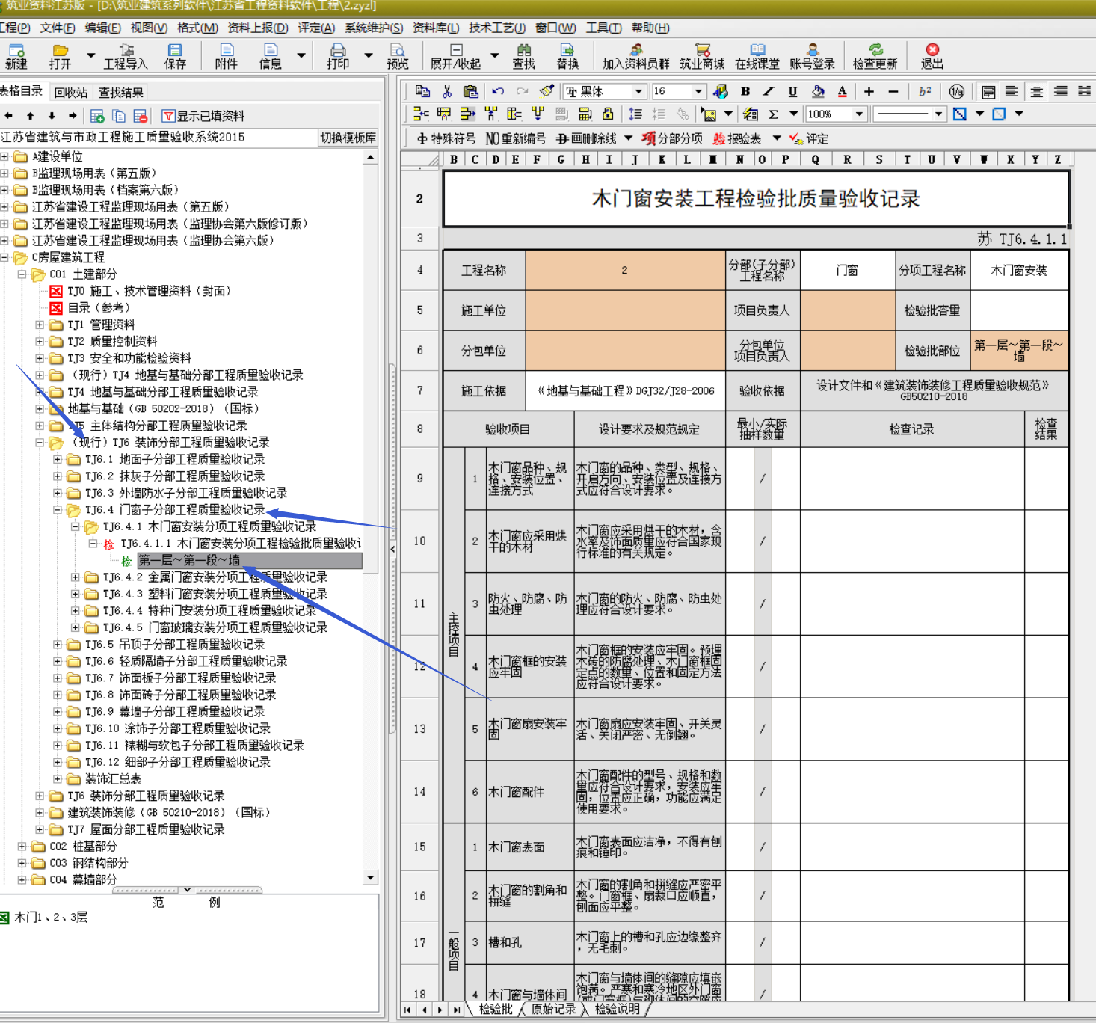1096x1023 pixels.
Task: Click the 特殊符号 special symbol button
Action: [446, 138]
